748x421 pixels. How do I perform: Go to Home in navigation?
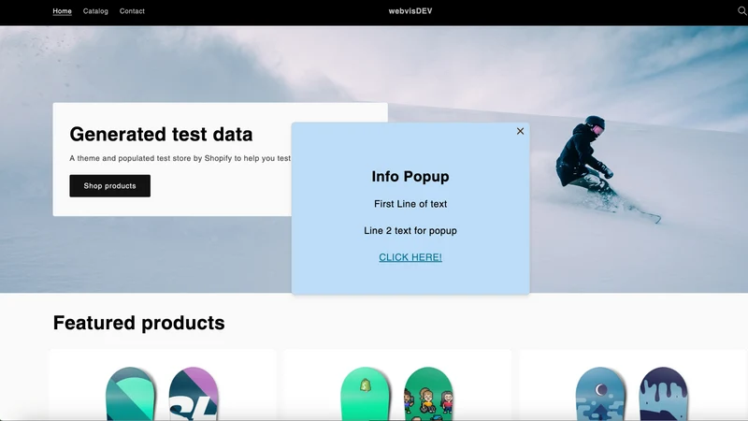62,11
